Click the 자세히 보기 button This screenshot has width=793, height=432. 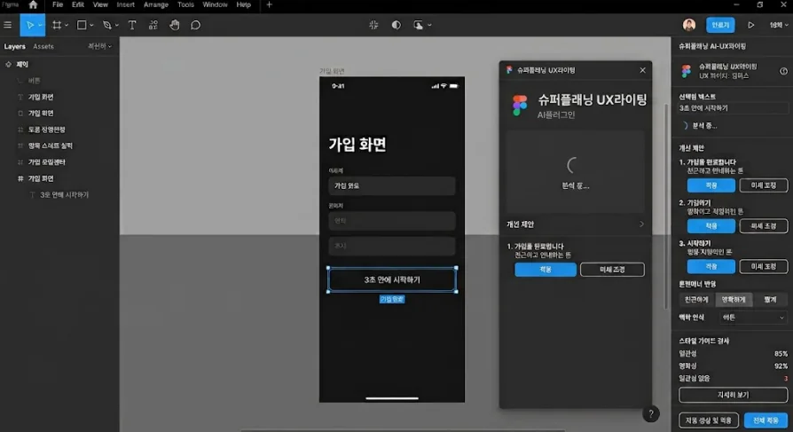click(733, 395)
